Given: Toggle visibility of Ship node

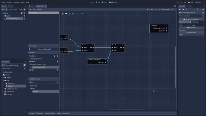Looking at the screenshot, I should point(24,13).
